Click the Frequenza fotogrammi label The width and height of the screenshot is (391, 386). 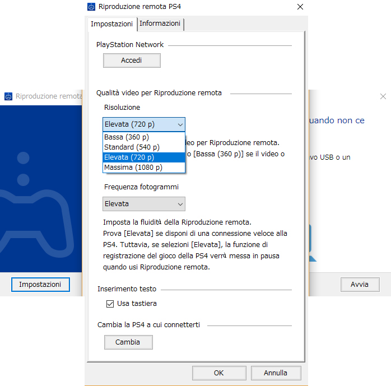point(141,187)
